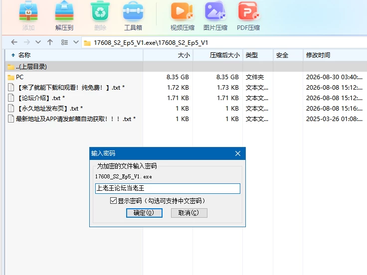The image size is (367, 275).
Task: Go back with the left arrow
Action: (x=14, y=42)
